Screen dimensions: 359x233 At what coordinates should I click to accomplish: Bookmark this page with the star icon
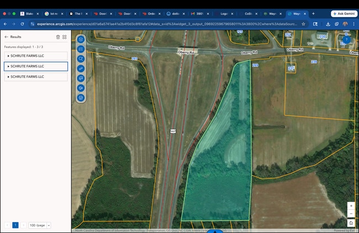point(303,24)
